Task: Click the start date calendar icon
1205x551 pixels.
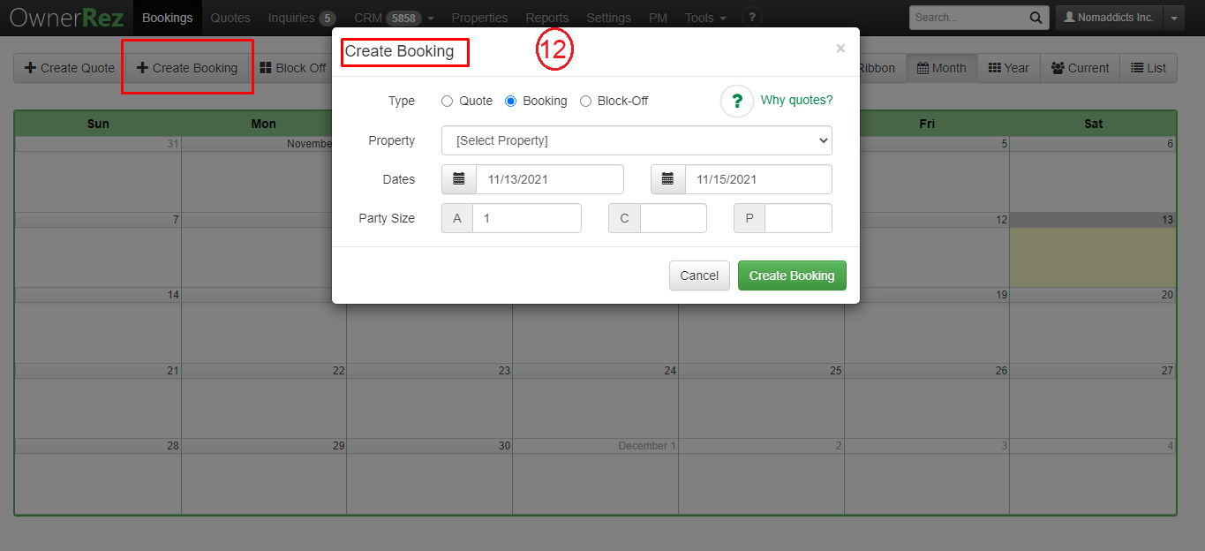Action: point(459,179)
